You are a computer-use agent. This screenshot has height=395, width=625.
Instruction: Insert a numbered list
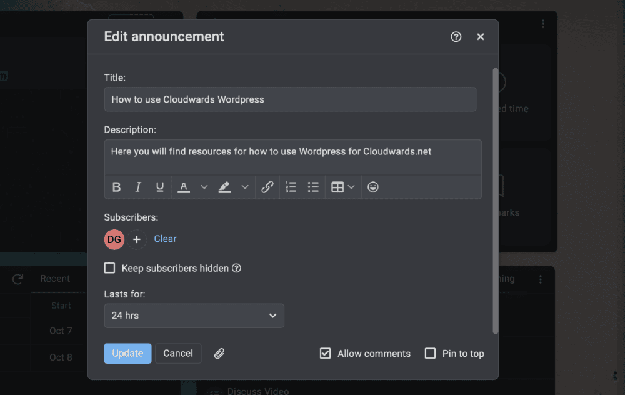pyautogui.click(x=291, y=187)
